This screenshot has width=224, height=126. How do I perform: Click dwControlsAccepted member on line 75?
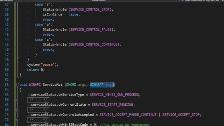[x=76, y=114]
